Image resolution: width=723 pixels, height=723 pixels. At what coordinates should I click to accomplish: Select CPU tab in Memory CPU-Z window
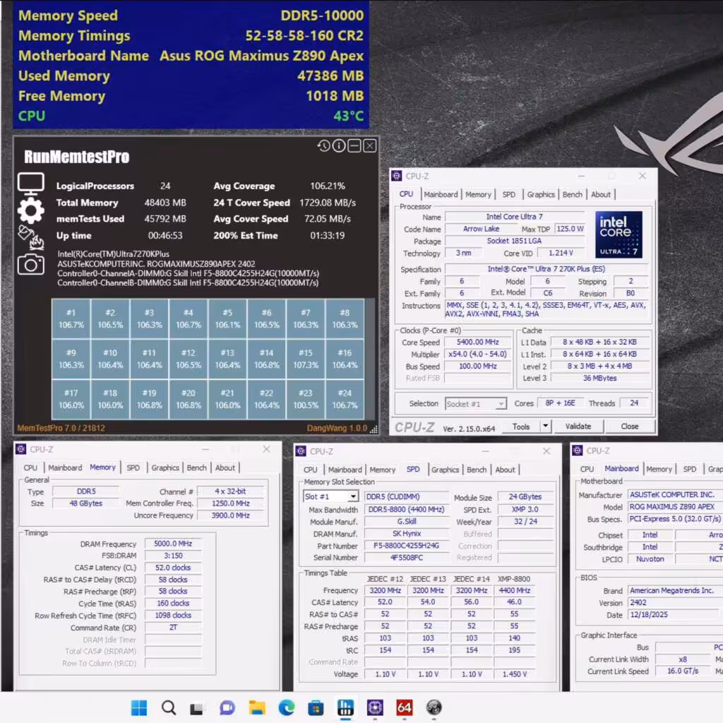[x=30, y=467]
